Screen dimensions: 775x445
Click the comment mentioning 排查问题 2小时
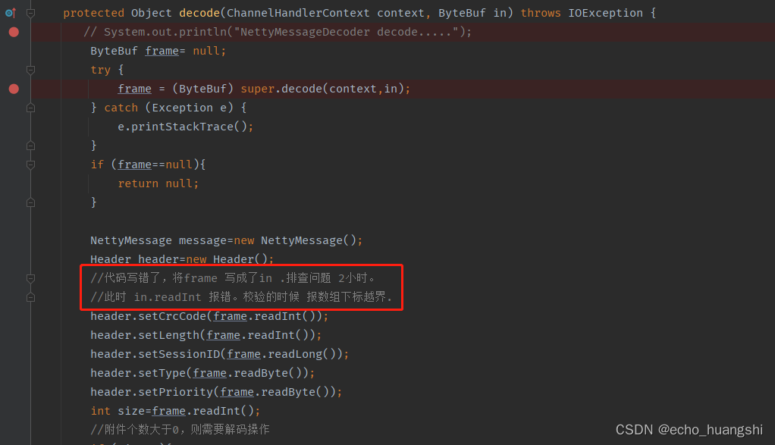coord(234,278)
